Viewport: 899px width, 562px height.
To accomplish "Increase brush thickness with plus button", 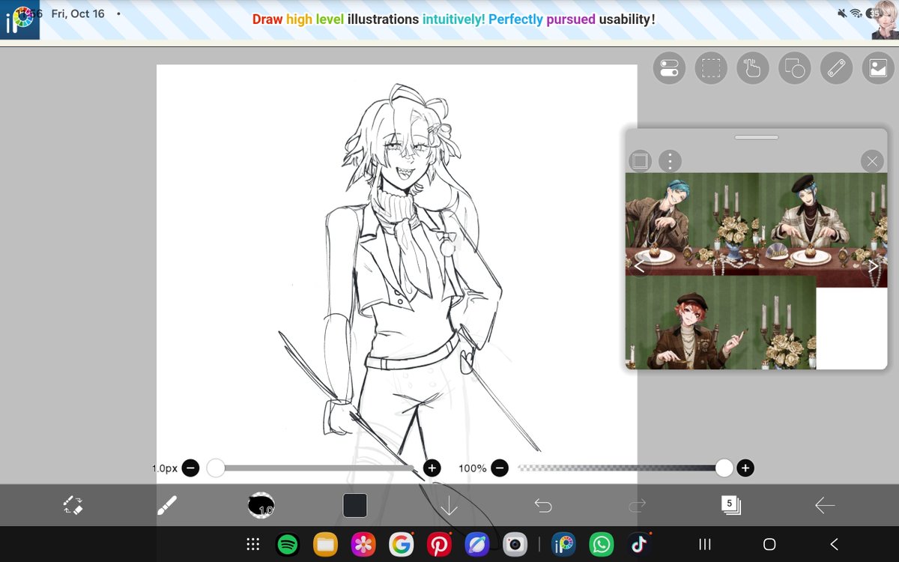I will [x=432, y=468].
